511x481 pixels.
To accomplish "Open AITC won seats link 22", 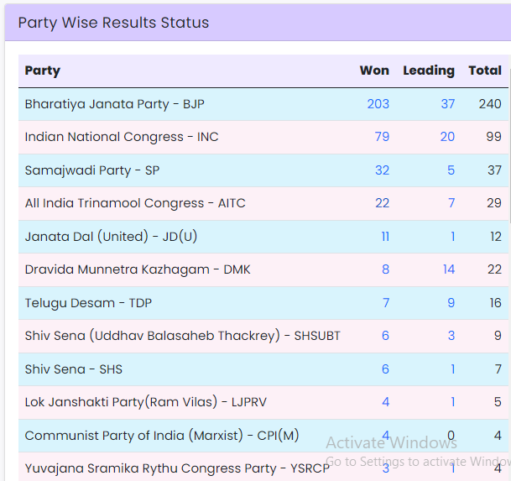I will pyautogui.click(x=382, y=203).
